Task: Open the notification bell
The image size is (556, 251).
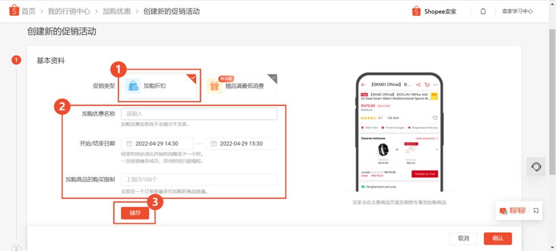Action: 483,11
